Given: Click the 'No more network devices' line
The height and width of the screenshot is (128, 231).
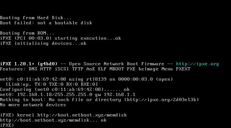Looking at the screenshot, I should click(x=33, y=105).
